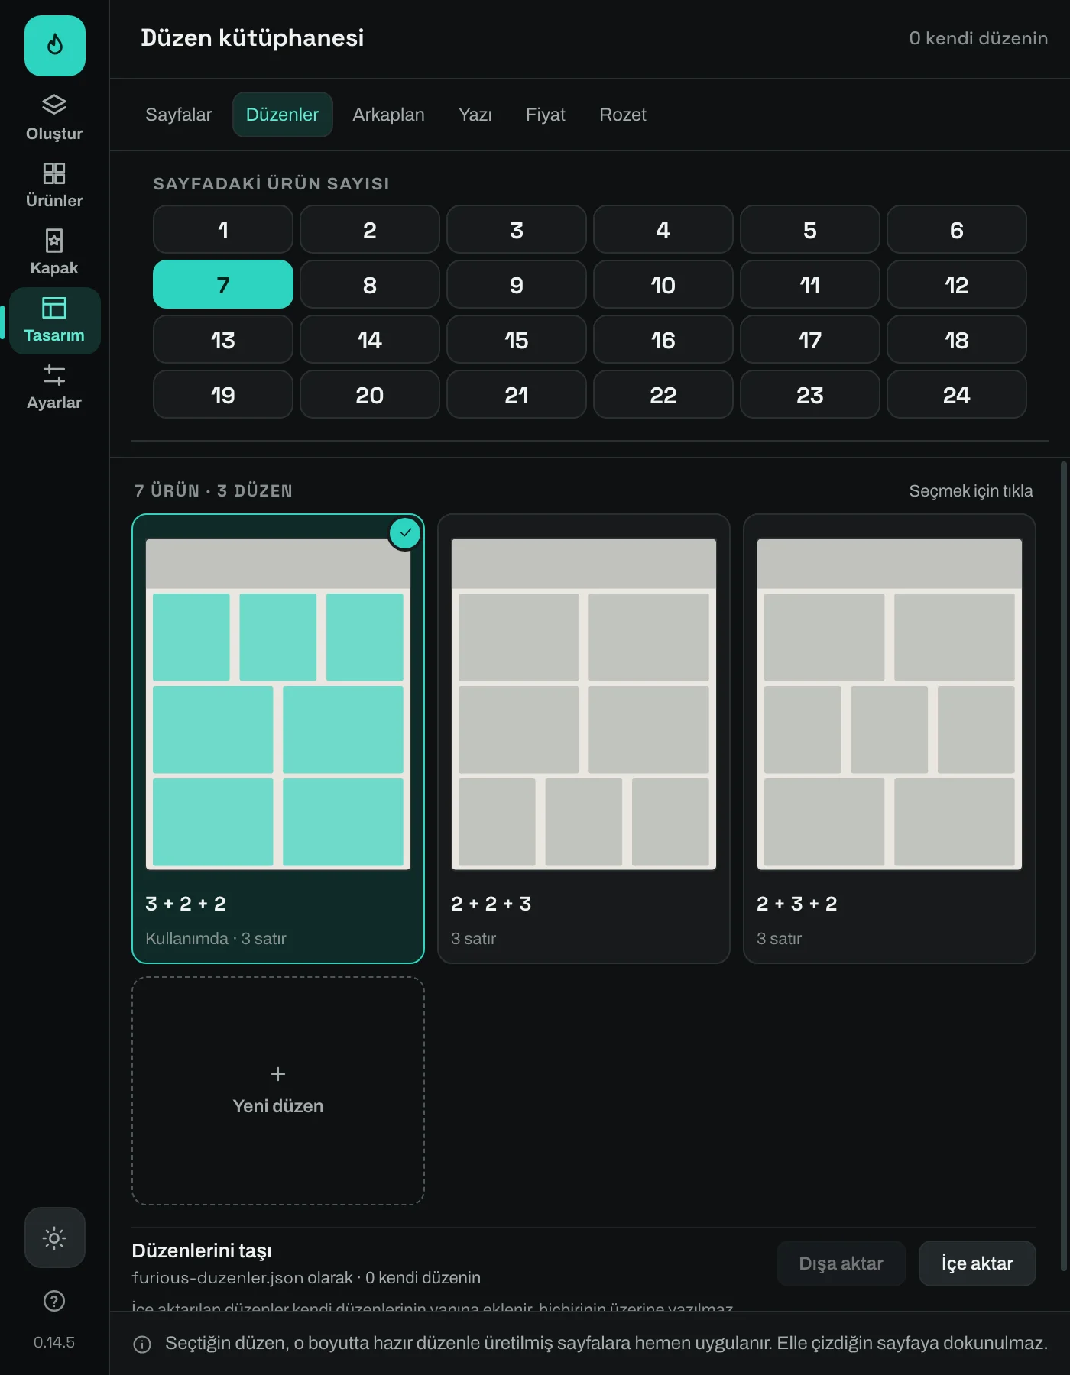The height and width of the screenshot is (1375, 1070).
Task: Select the 3 + 2 + 2 layout thumbnail
Action: pos(278,704)
